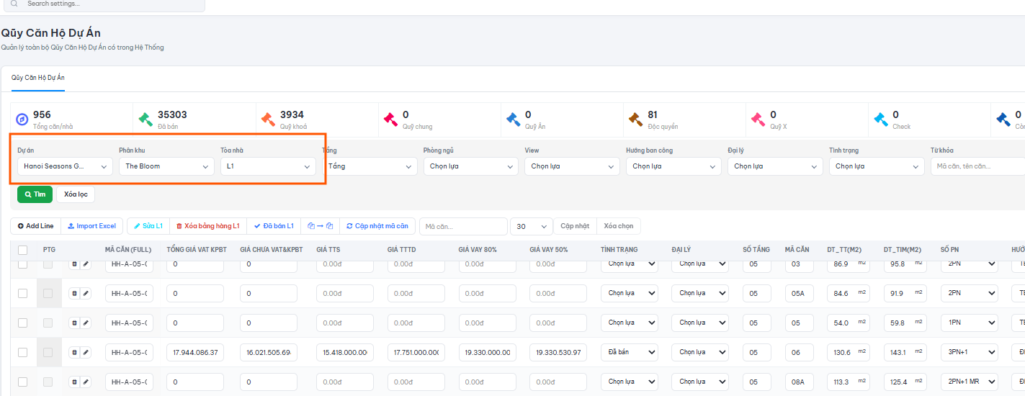Toggle the select-all checkbox in table header
The height and width of the screenshot is (396, 1025).
(x=22, y=250)
